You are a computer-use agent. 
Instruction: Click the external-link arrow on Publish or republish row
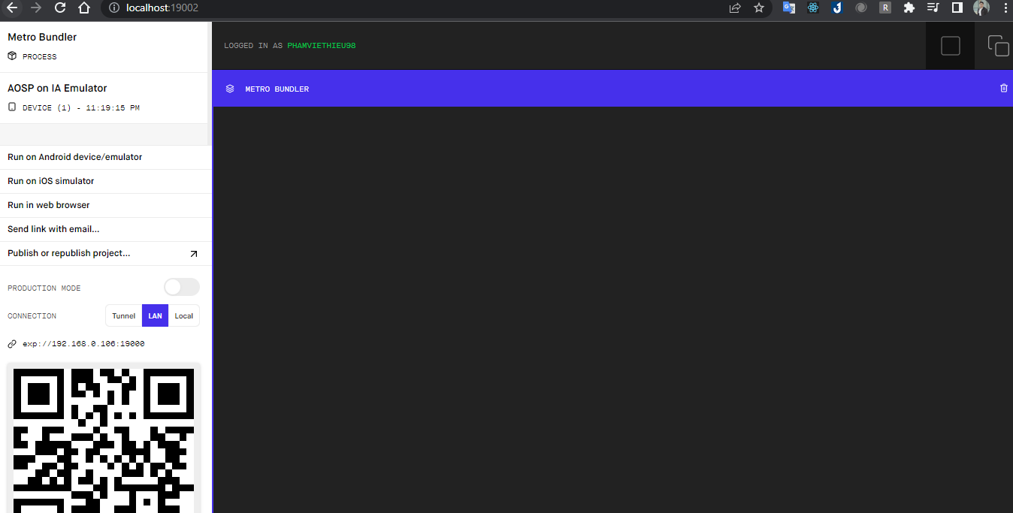coord(193,254)
